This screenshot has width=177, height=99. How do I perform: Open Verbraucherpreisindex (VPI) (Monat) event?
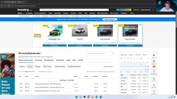(x=48, y=84)
